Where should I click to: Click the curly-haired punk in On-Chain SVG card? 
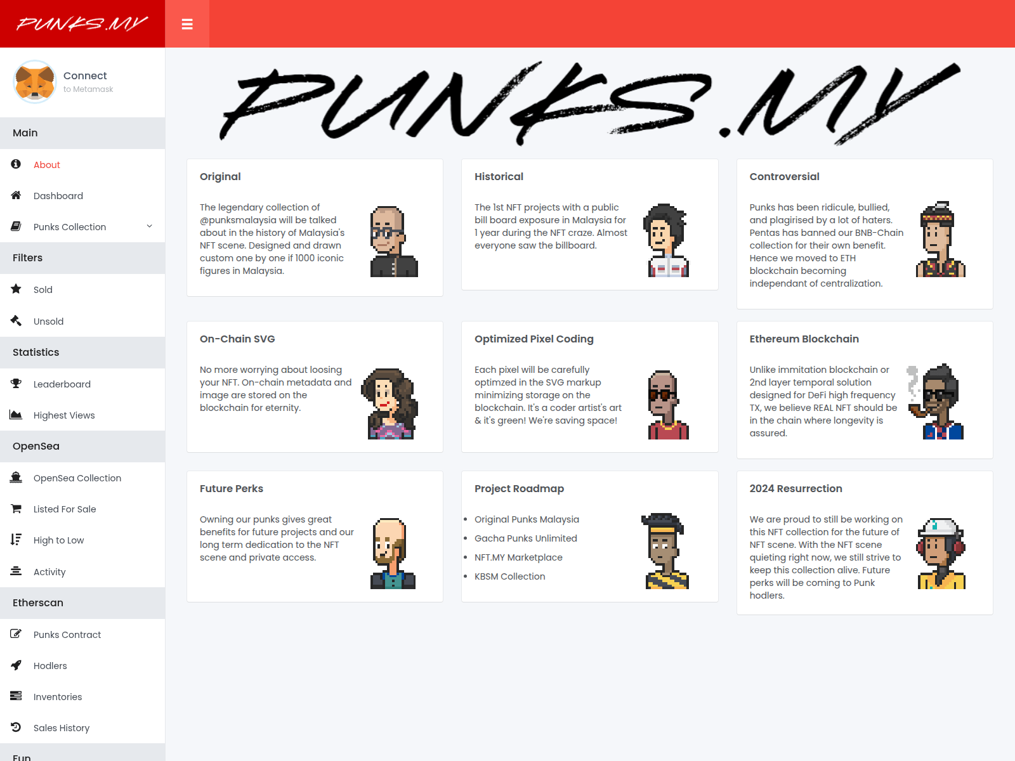point(390,404)
